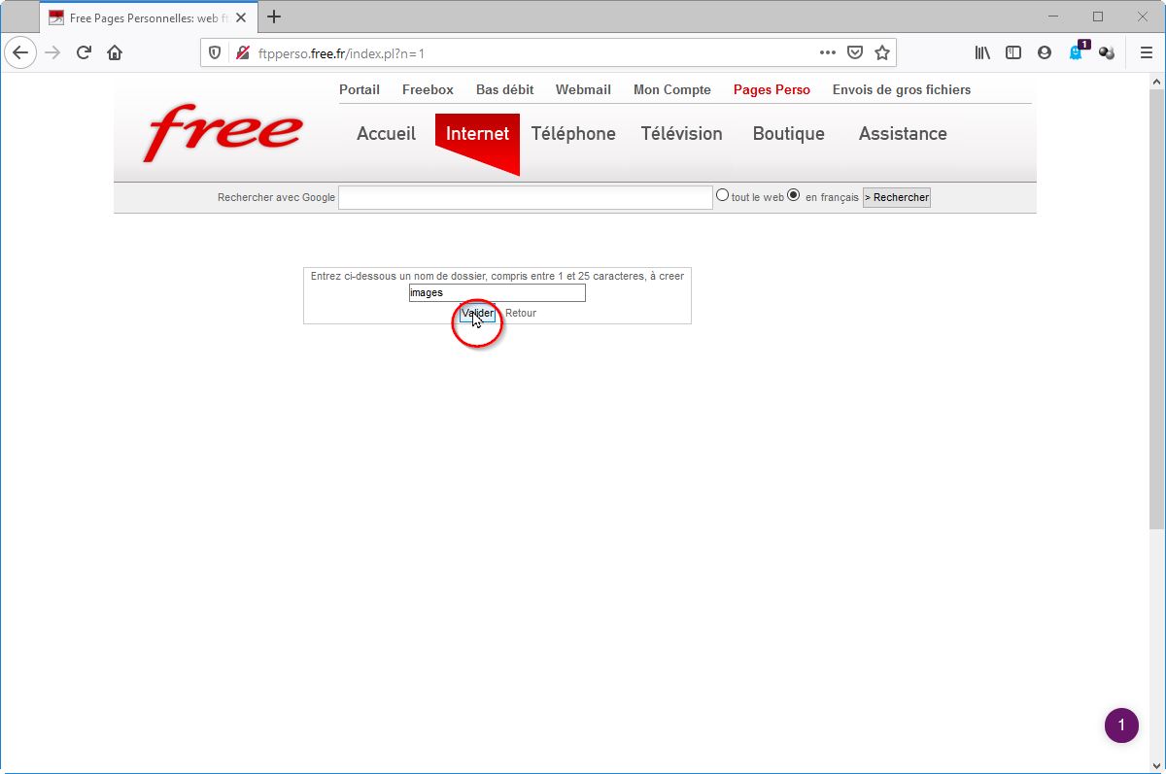1166x774 pixels.
Task: Follow the Freebox top link
Action: pos(428,89)
